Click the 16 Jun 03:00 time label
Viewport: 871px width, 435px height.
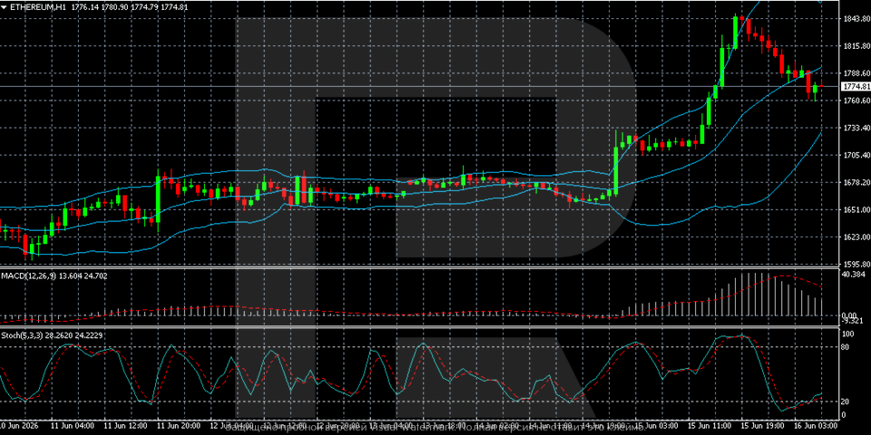(x=816, y=426)
